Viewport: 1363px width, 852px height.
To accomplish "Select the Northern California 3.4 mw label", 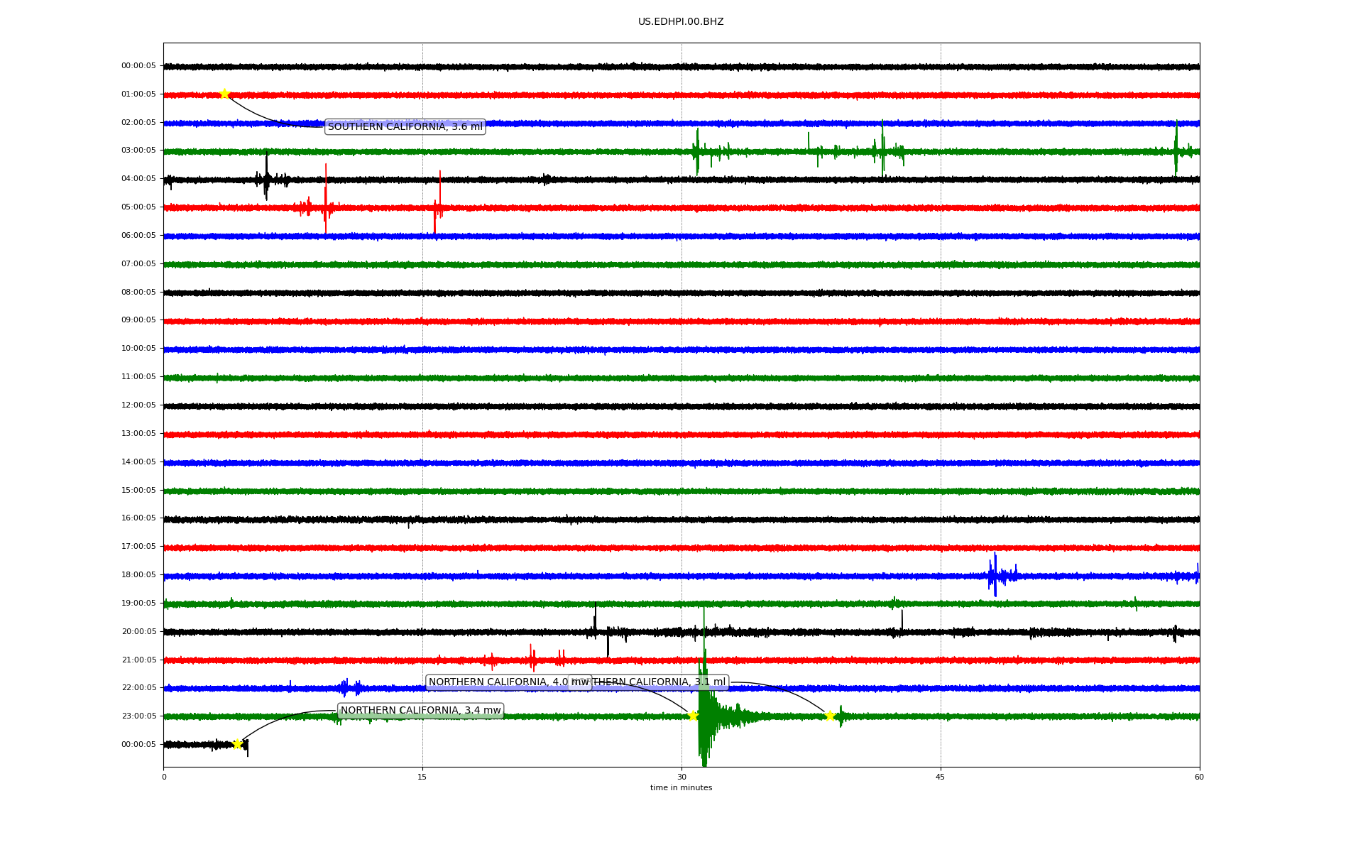I will (x=420, y=711).
